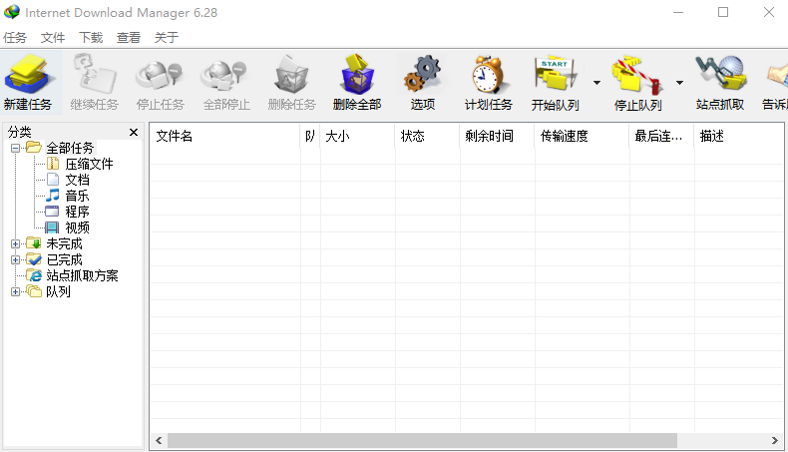Sort by 最后连... column header
This screenshot has width=788, height=452.
(661, 136)
